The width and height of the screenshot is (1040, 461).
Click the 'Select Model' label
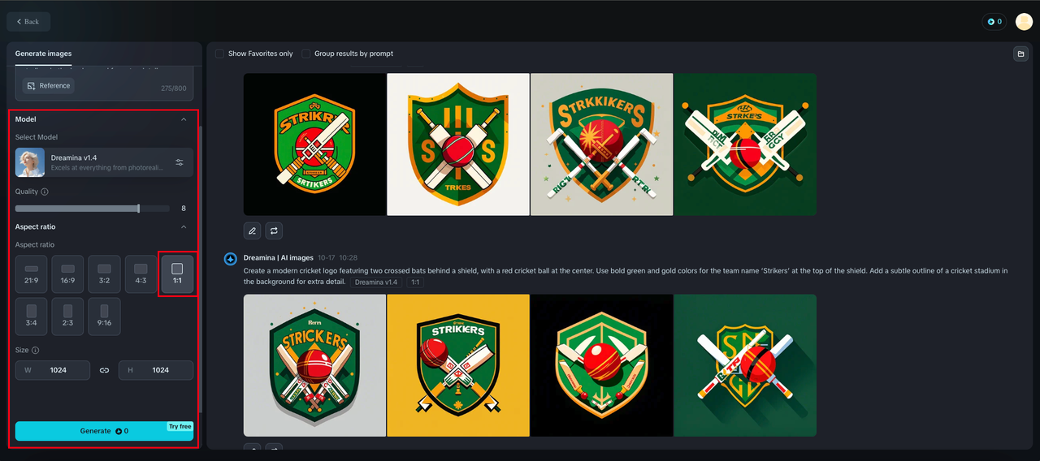37,137
